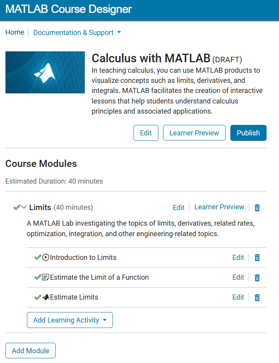
Task: Open Learner Preview for the course
Action: tap(194, 133)
